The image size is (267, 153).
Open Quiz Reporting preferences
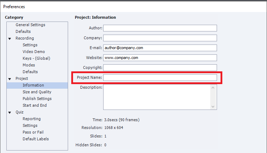[32, 119]
